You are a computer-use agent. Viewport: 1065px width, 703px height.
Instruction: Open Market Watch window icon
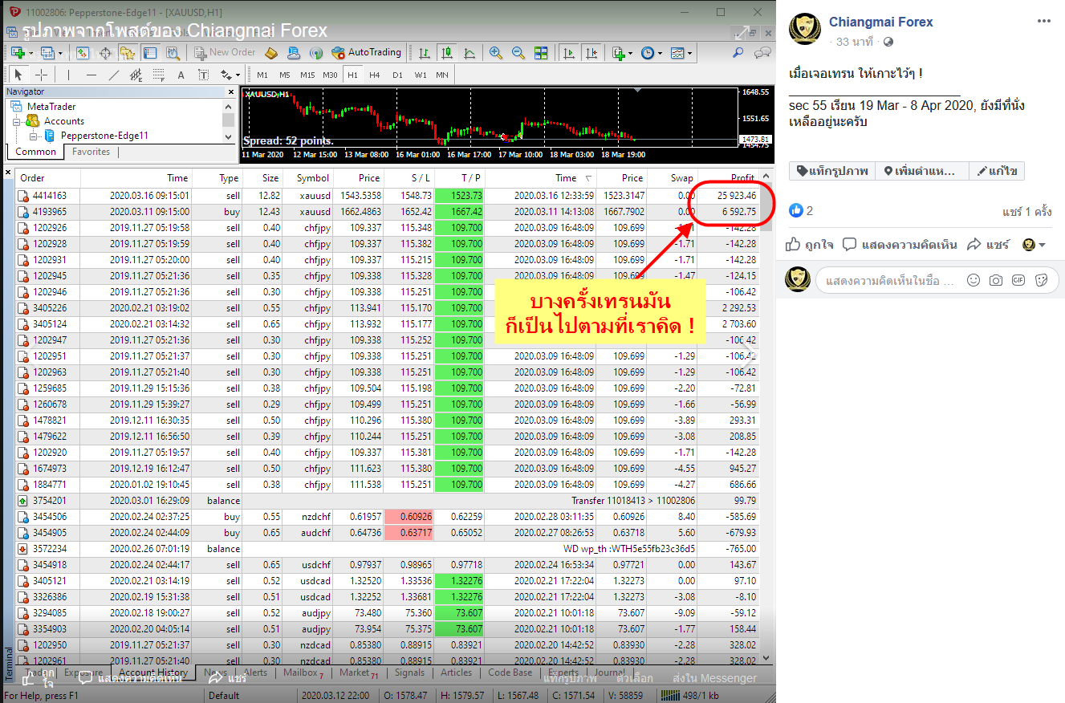click(x=83, y=53)
